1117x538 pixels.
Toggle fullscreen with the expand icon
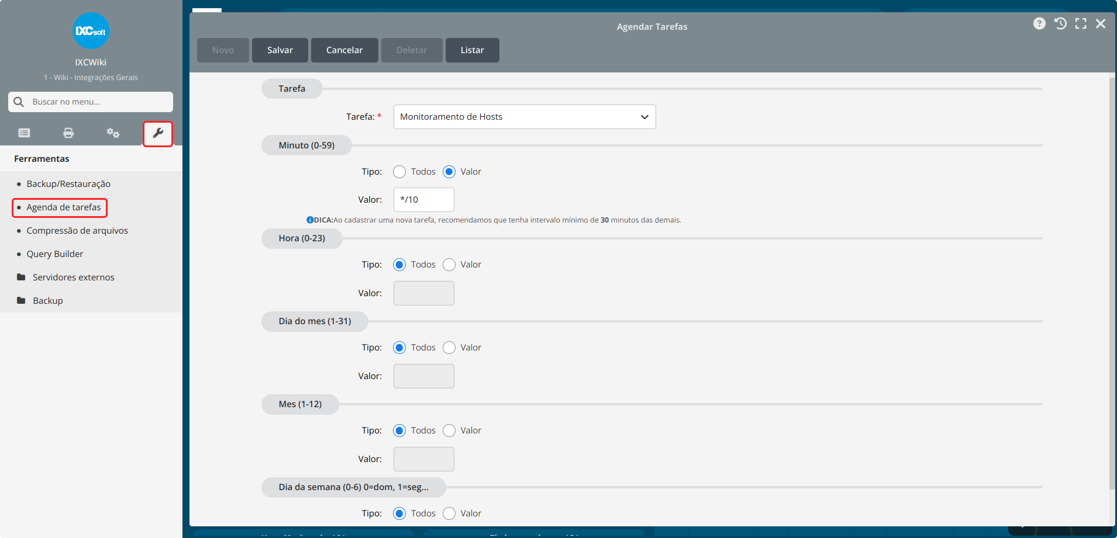(1081, 23)
